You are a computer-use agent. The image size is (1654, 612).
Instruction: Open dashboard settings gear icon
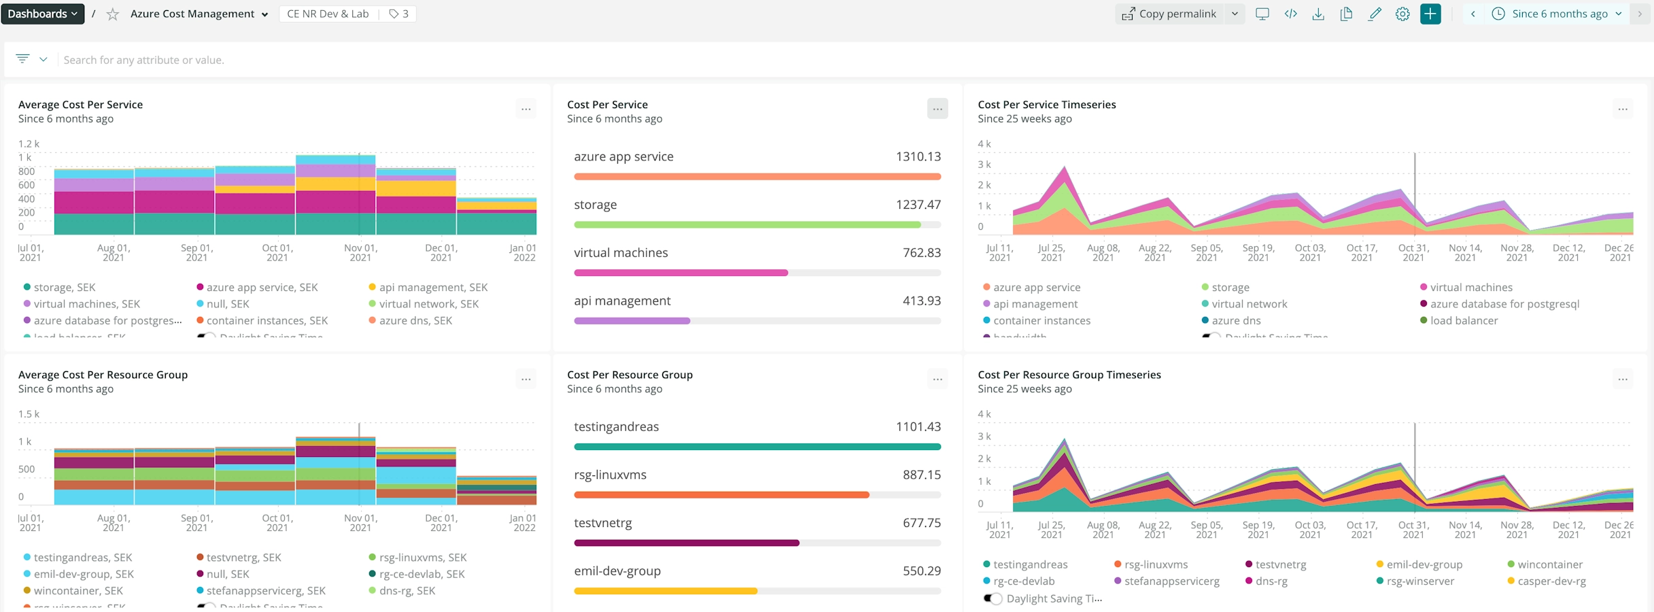[1402, 14]
